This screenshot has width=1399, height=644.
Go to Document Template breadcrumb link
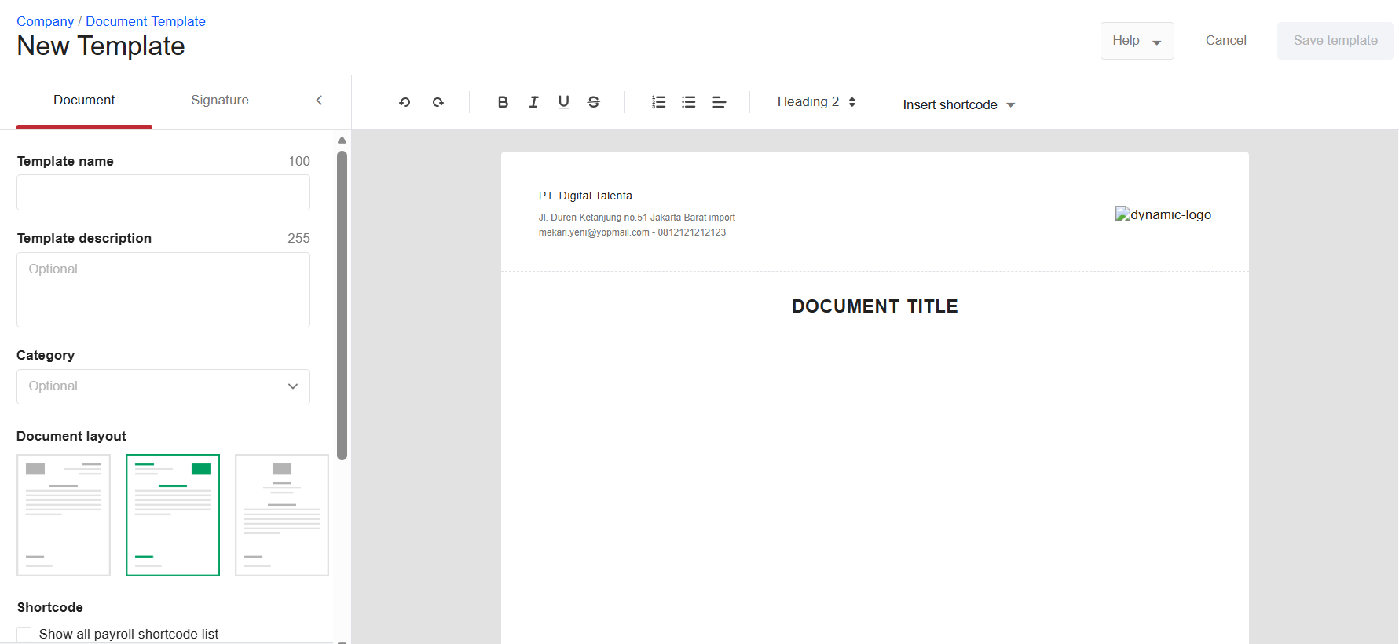[145, 21]
